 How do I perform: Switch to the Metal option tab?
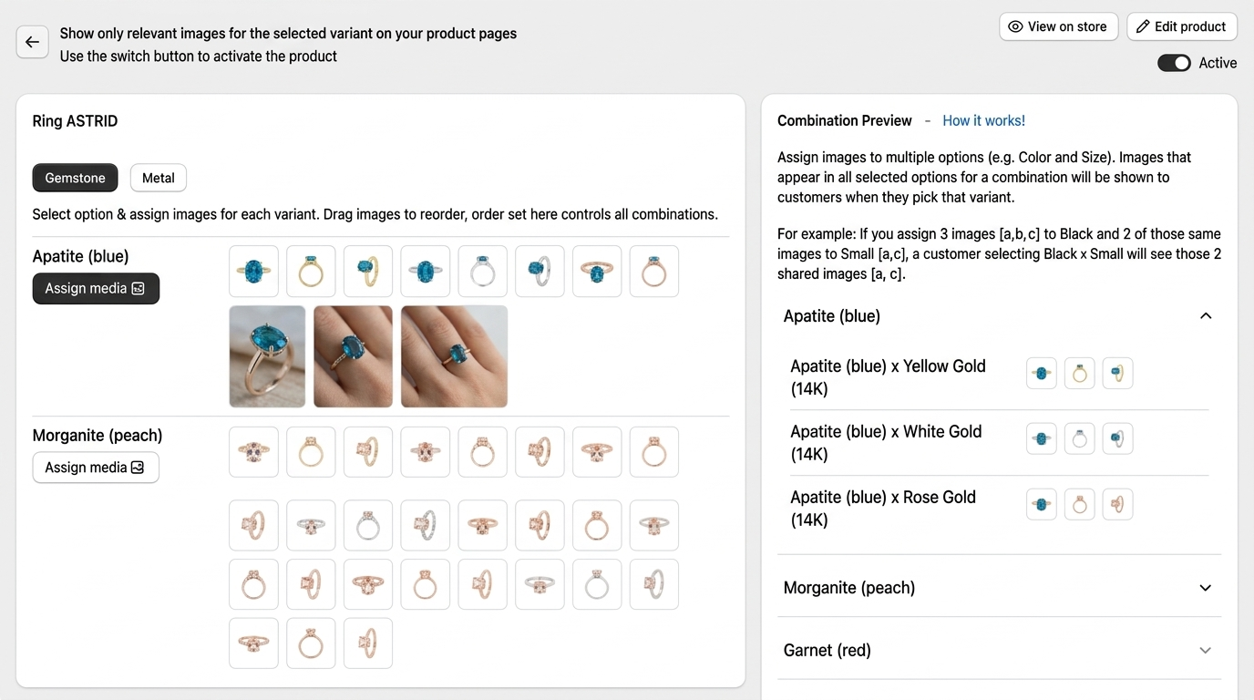[158, 178]
